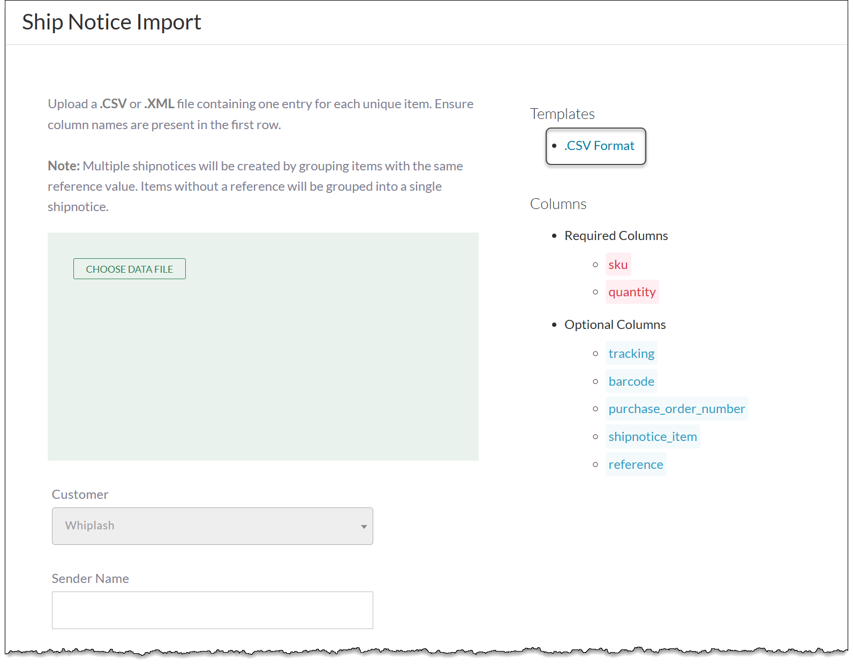Click the purchase_order_number column tag
Viewport: 853px width, 666px height.
[677, 409]
